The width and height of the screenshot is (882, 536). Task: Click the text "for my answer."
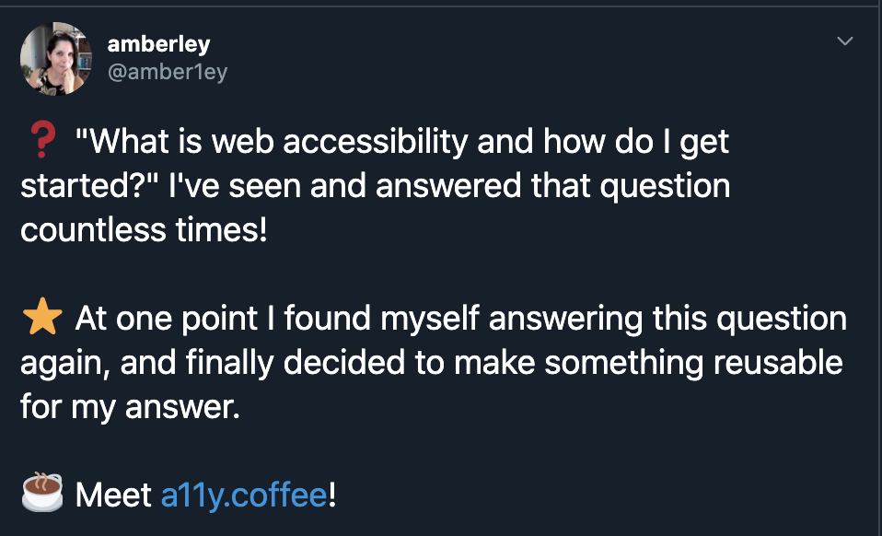click(130, 407)
